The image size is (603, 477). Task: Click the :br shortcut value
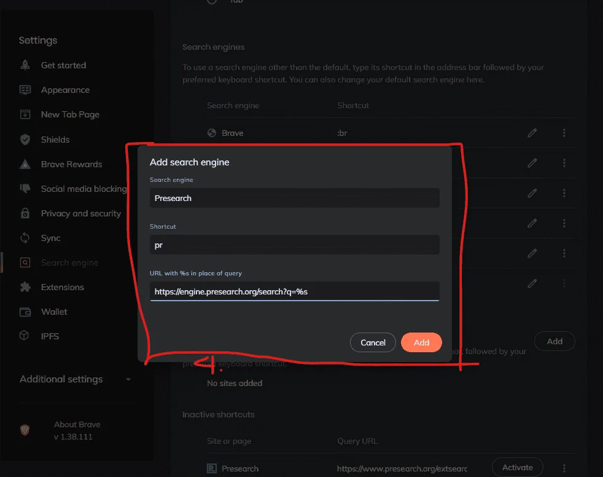(x=342, y=133)
